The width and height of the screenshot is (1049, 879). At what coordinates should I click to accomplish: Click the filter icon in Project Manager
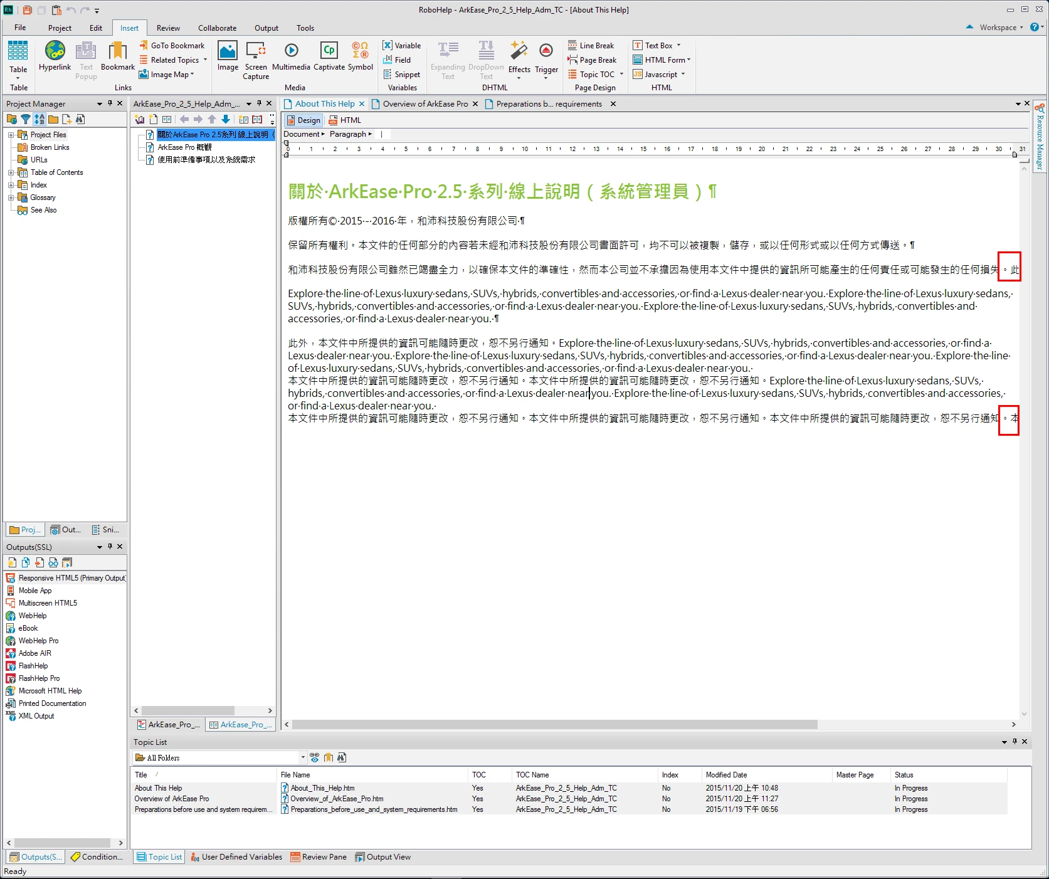tap(26, 119)
